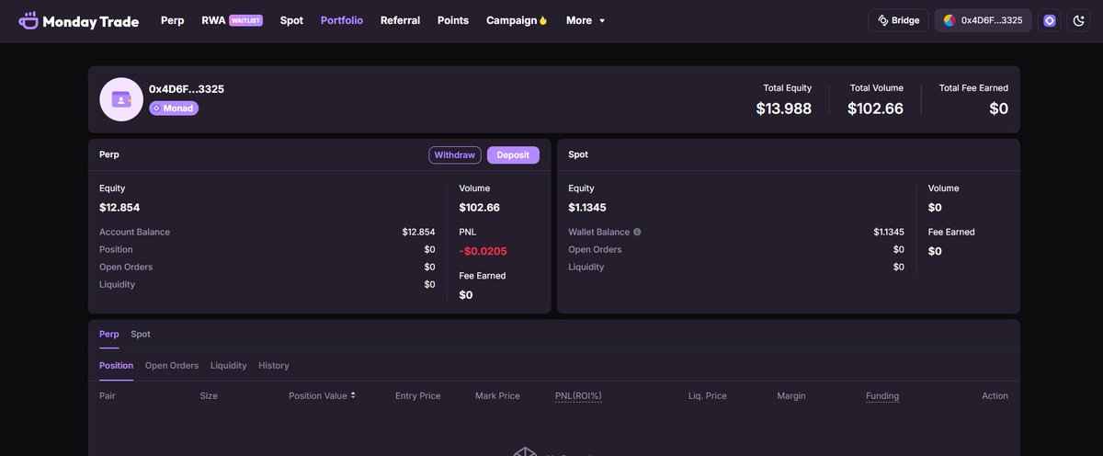The height and width of the screenshot is (456, 1103).
Task: Click the Monday Trade logo
Action: coord(79,20)
